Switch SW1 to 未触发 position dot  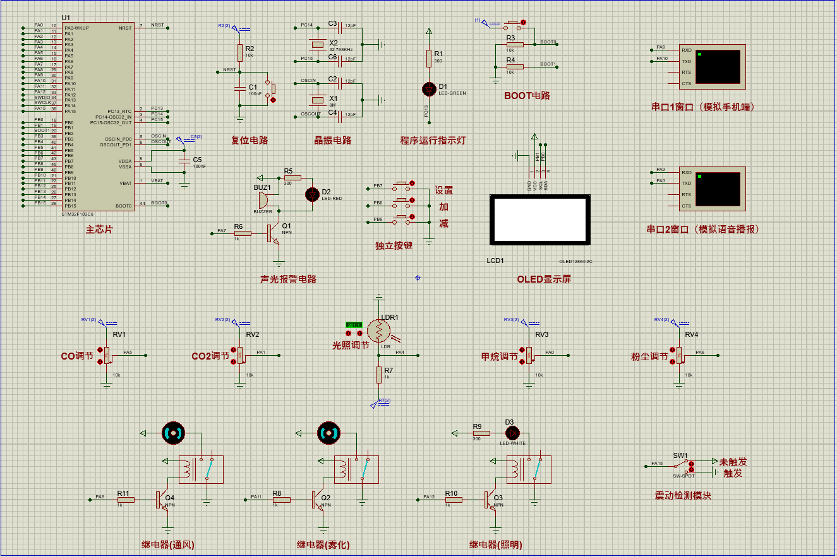pos(691,462)
